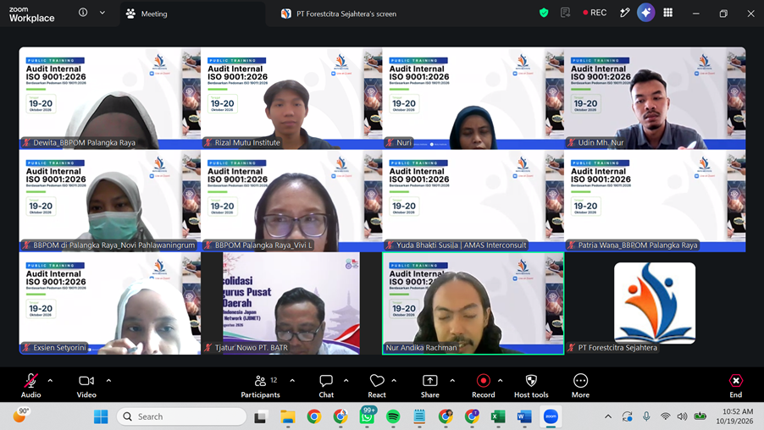Open File Explorer from the taskbar
Viewport: 764px width, 430px height.
point(287,416)
